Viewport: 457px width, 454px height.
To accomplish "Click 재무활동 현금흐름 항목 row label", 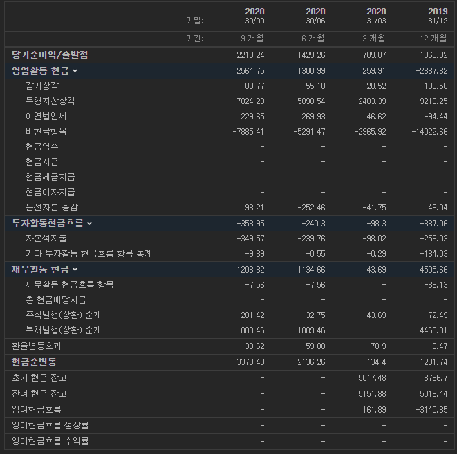I will [x=69, y=284].
